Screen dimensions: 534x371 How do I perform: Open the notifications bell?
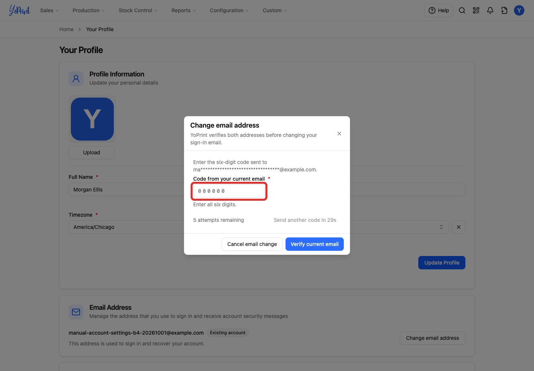(490, 10)
